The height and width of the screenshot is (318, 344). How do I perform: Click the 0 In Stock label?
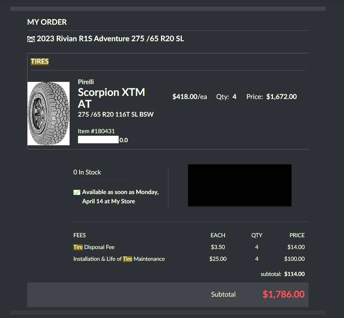(x=87, y=172)
